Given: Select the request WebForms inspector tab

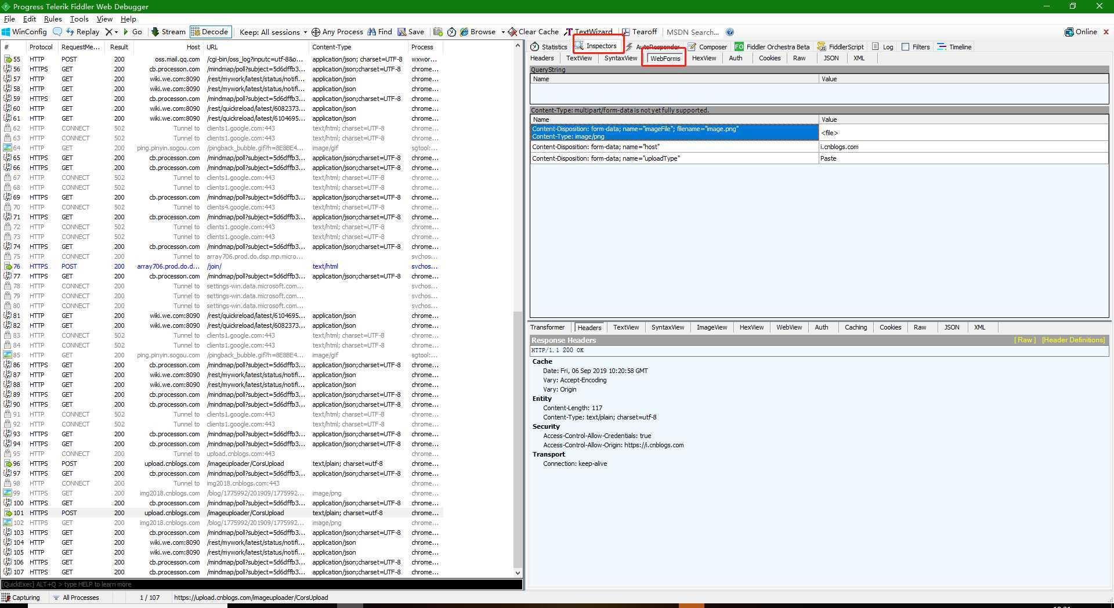Looking at the screenshot, I should (665, 59).
